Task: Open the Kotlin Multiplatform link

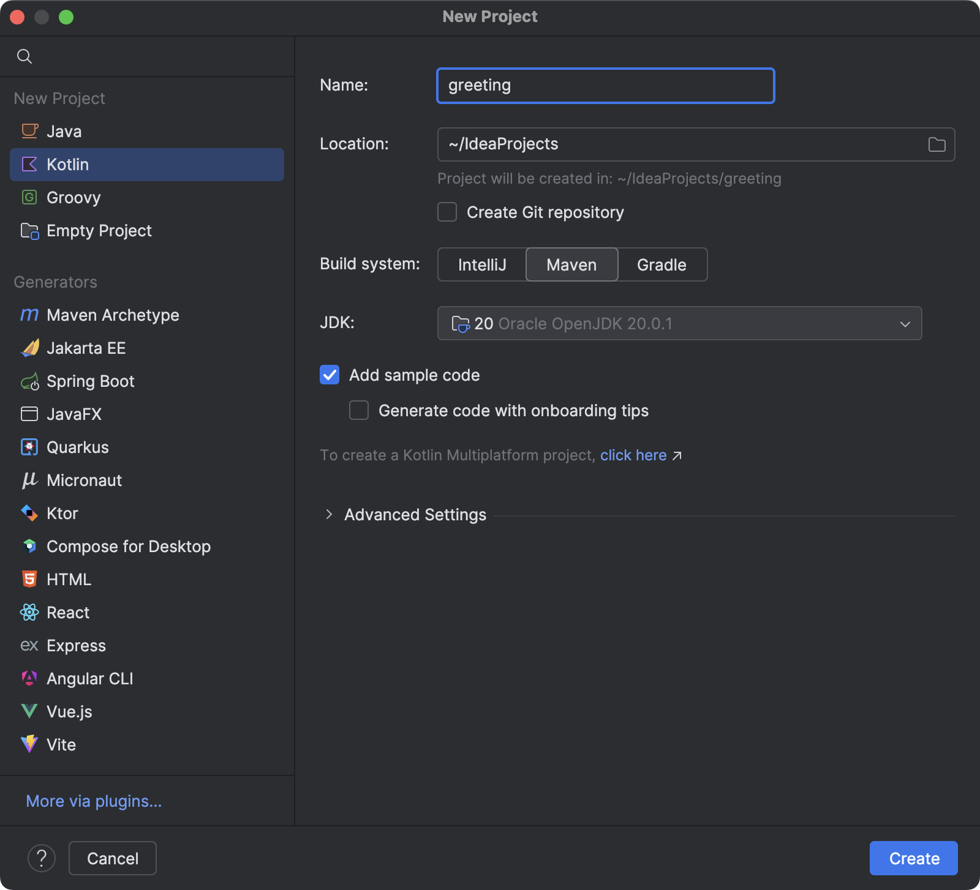Action: tap(633, 455)
